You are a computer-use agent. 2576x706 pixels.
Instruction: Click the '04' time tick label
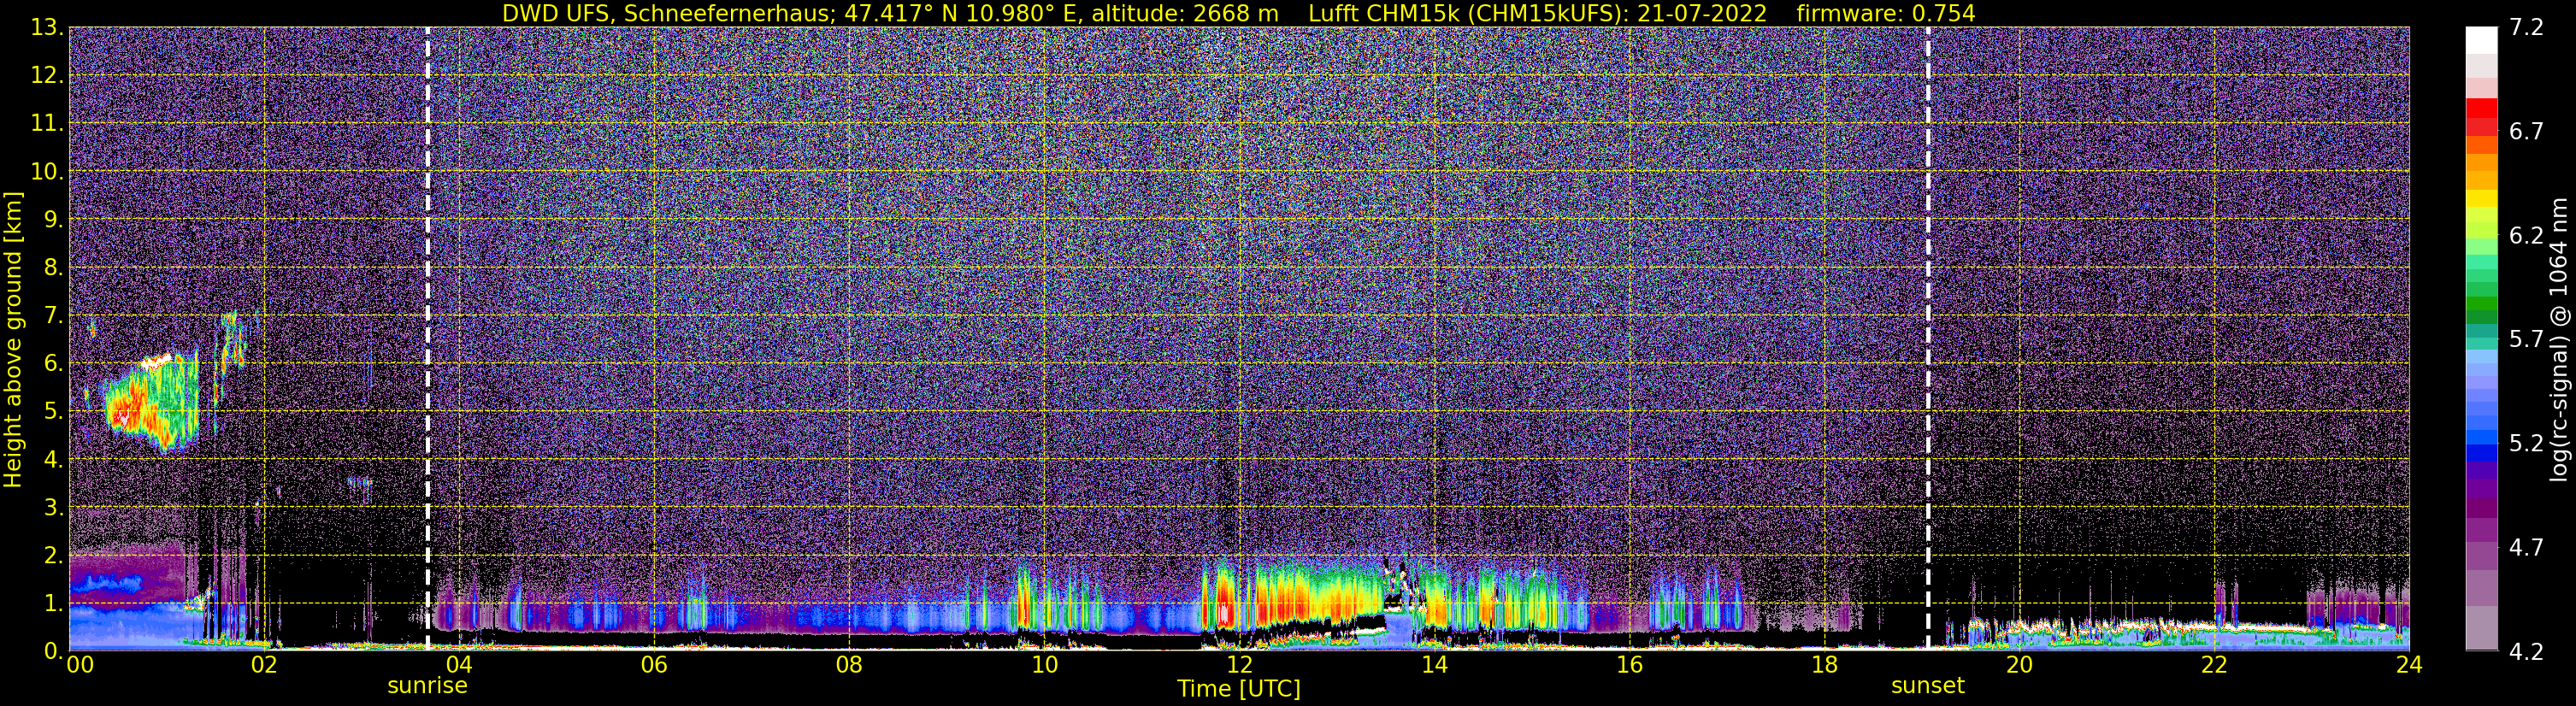tap(459, 665)
